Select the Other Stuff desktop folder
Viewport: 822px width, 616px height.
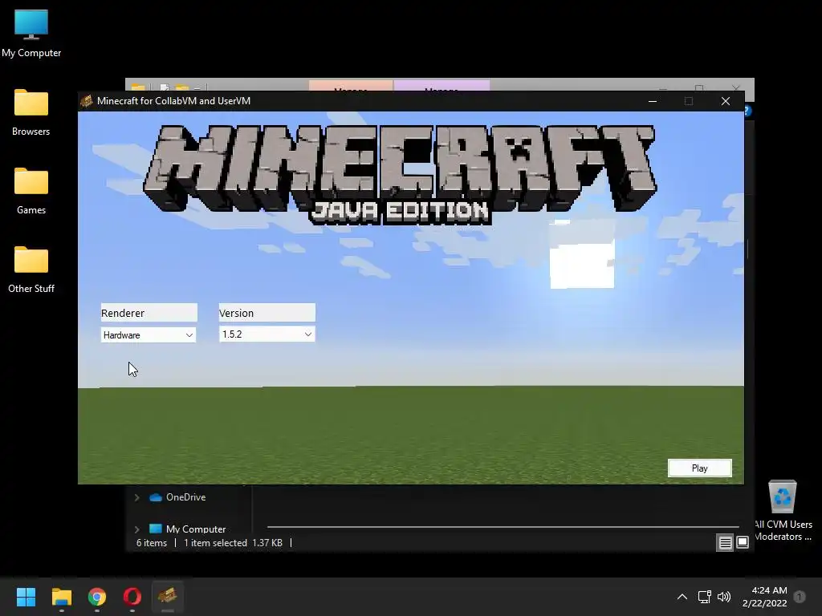point(31,269)
